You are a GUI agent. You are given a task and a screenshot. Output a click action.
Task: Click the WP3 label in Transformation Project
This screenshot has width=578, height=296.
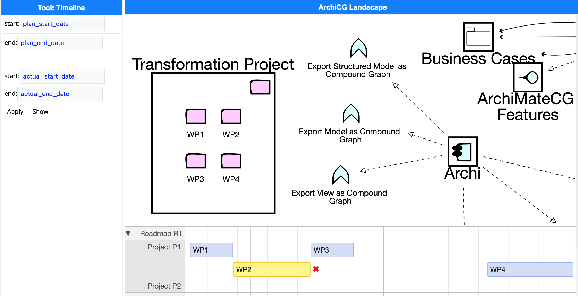point(195,179)
